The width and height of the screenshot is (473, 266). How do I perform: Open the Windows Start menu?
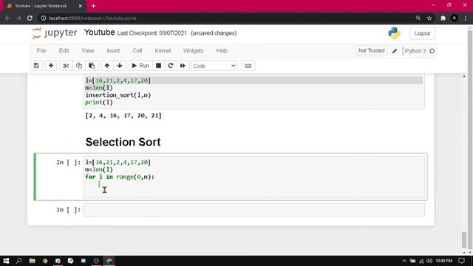[x=6, y=261]
